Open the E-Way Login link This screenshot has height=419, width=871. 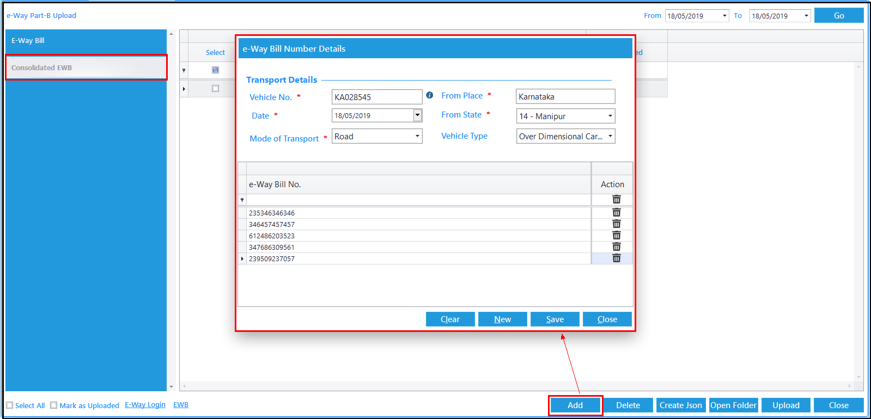point(145,405)
